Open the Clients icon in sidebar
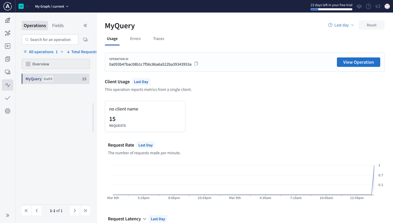This screenshot has width=393, height=223. (8, 72)
